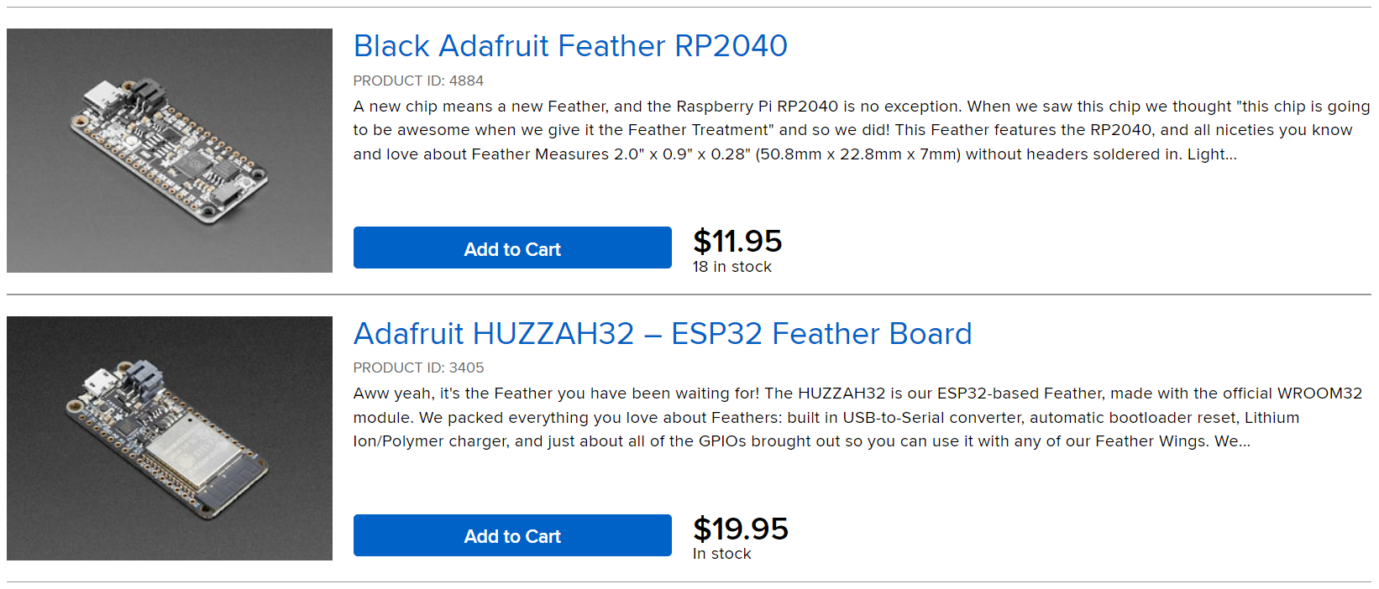1379x589 pixels.
Task: Select the $19.95 price label
Action: click(x=741, y=529)
